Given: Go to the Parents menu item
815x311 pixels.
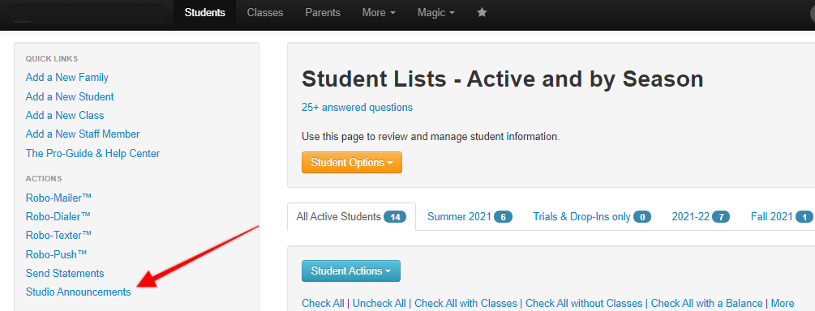Looking at the screenshot, I should tap(323, 12).
